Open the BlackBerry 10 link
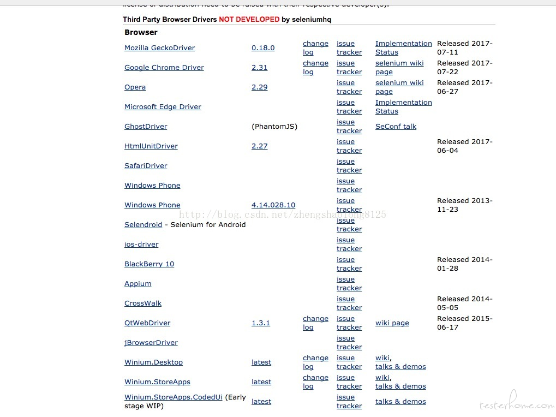556x417 pixels. (150, 264)
